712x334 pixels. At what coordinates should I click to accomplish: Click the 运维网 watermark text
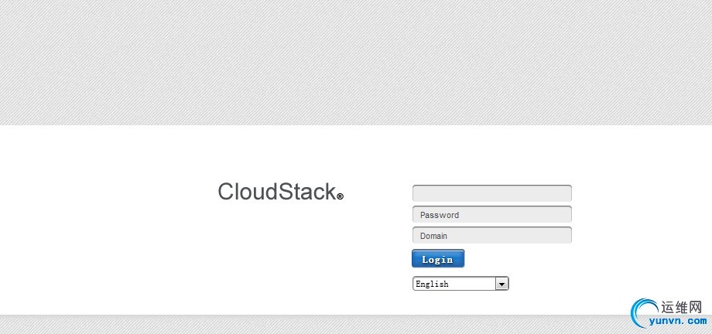[x=682, y=307]
